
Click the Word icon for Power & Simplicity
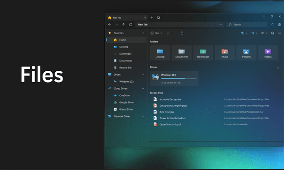click(155, 118)
